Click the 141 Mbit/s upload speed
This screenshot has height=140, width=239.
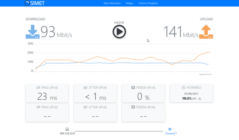[x=181, y=32]
